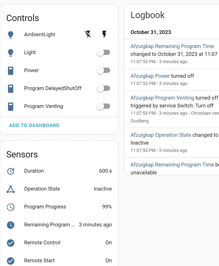Open Afzuigkap Power logbook link
Screen dimensions: 219x266
(x=150, y=76)
